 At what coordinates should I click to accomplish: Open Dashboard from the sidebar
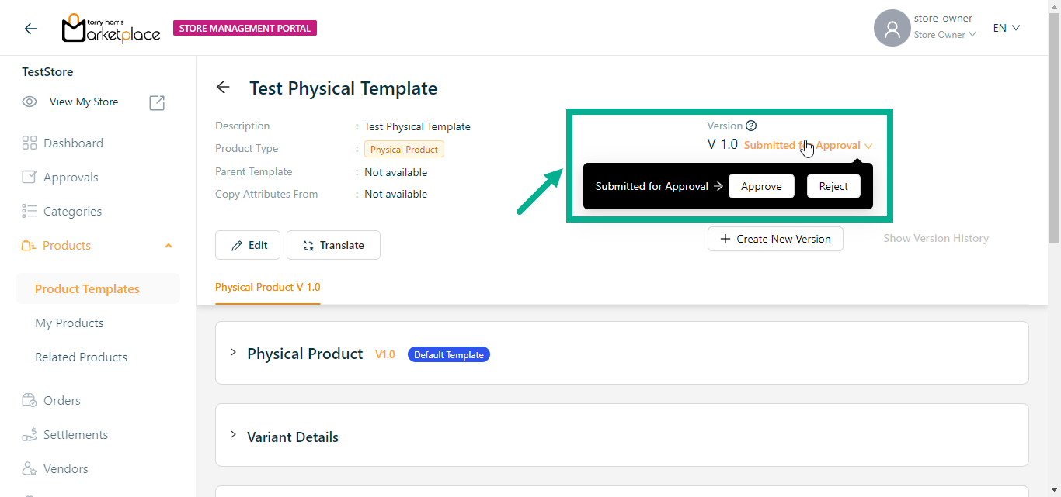73,143
